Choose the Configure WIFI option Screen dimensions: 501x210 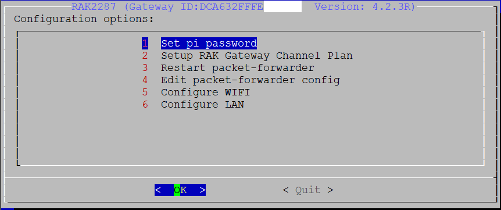[x=205, y=92]
